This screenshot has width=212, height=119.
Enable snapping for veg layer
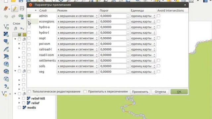29,72
